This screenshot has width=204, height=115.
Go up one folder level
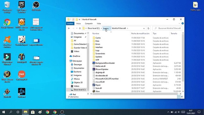click(x=80, y=28)
